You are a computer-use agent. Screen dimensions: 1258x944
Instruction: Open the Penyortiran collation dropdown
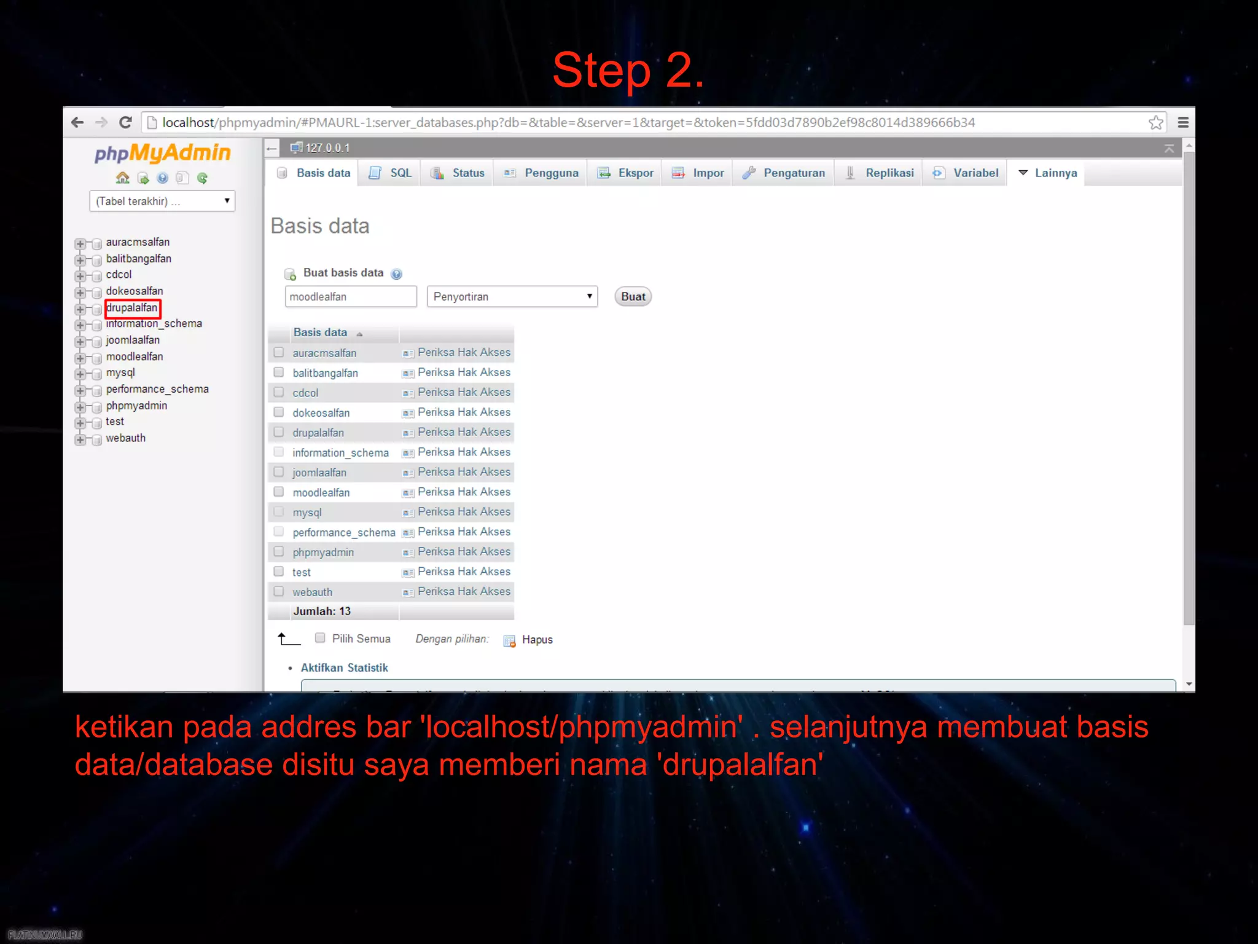point(512,296)
